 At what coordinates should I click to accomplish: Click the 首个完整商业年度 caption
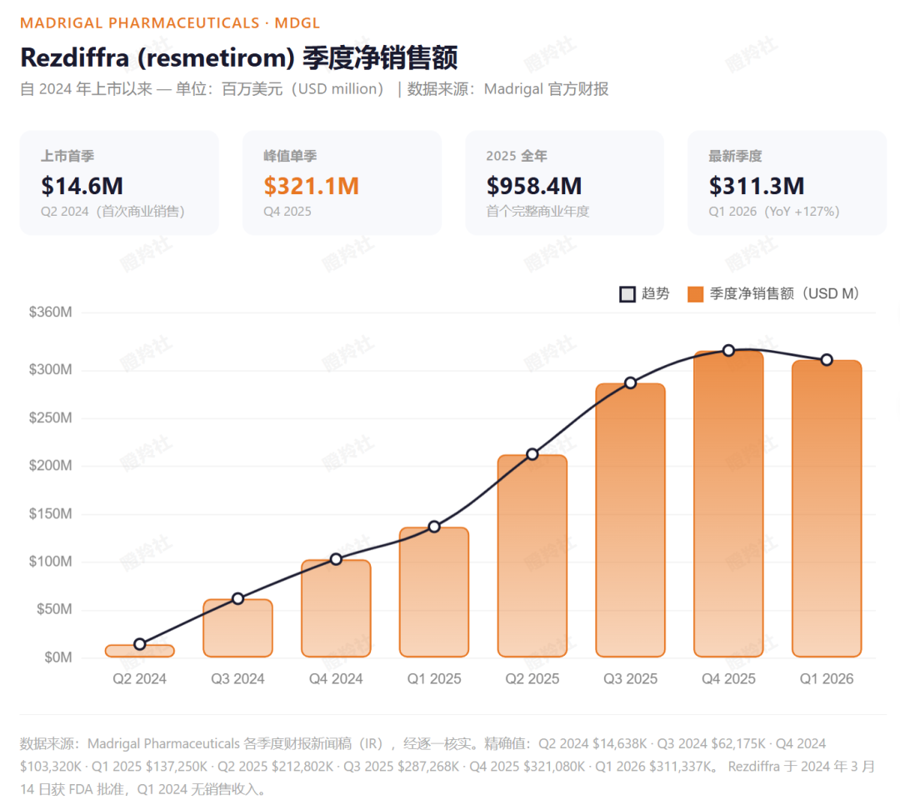(537, 212)
